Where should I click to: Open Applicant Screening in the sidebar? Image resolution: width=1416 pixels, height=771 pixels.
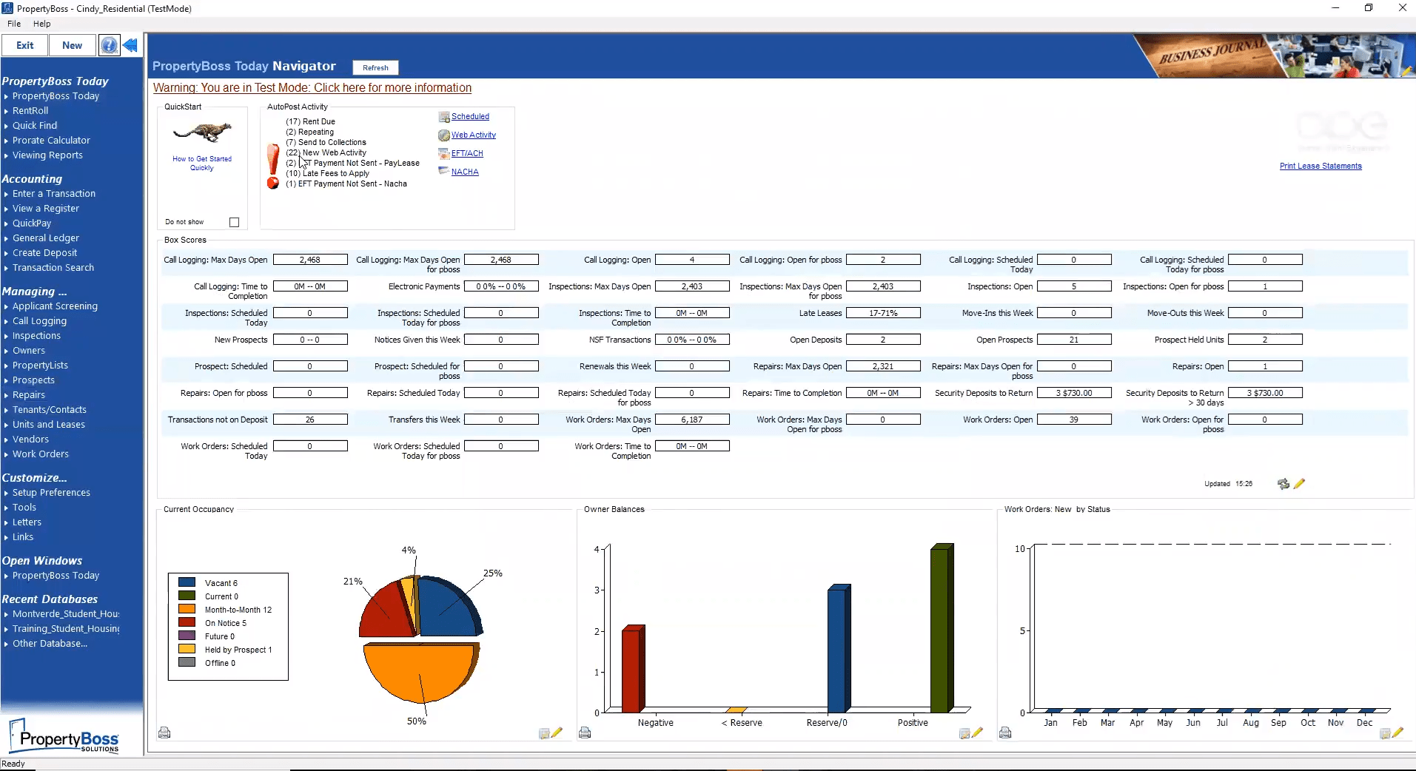click(x=55, y=306)
